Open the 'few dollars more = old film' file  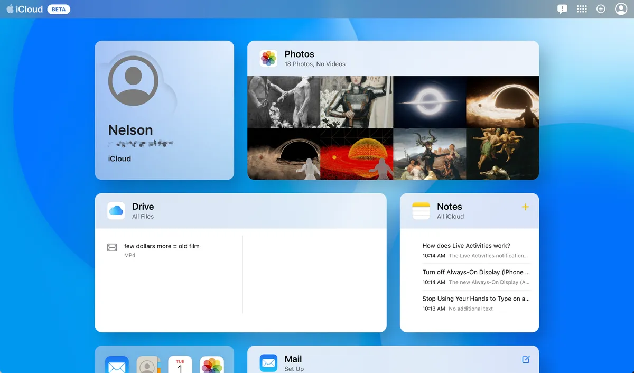pos(162,246)
